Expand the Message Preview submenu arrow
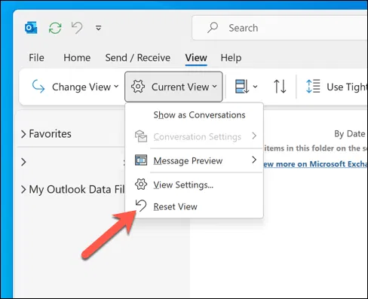Viewport: 368px width, 299px height. [254, 160]
